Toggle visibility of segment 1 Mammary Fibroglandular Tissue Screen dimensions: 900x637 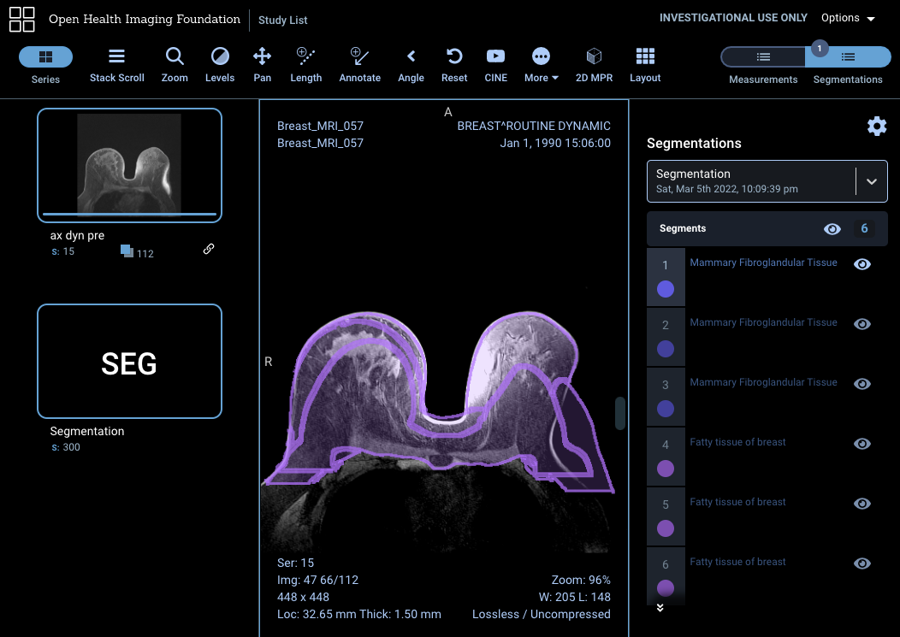pos(862,264)
